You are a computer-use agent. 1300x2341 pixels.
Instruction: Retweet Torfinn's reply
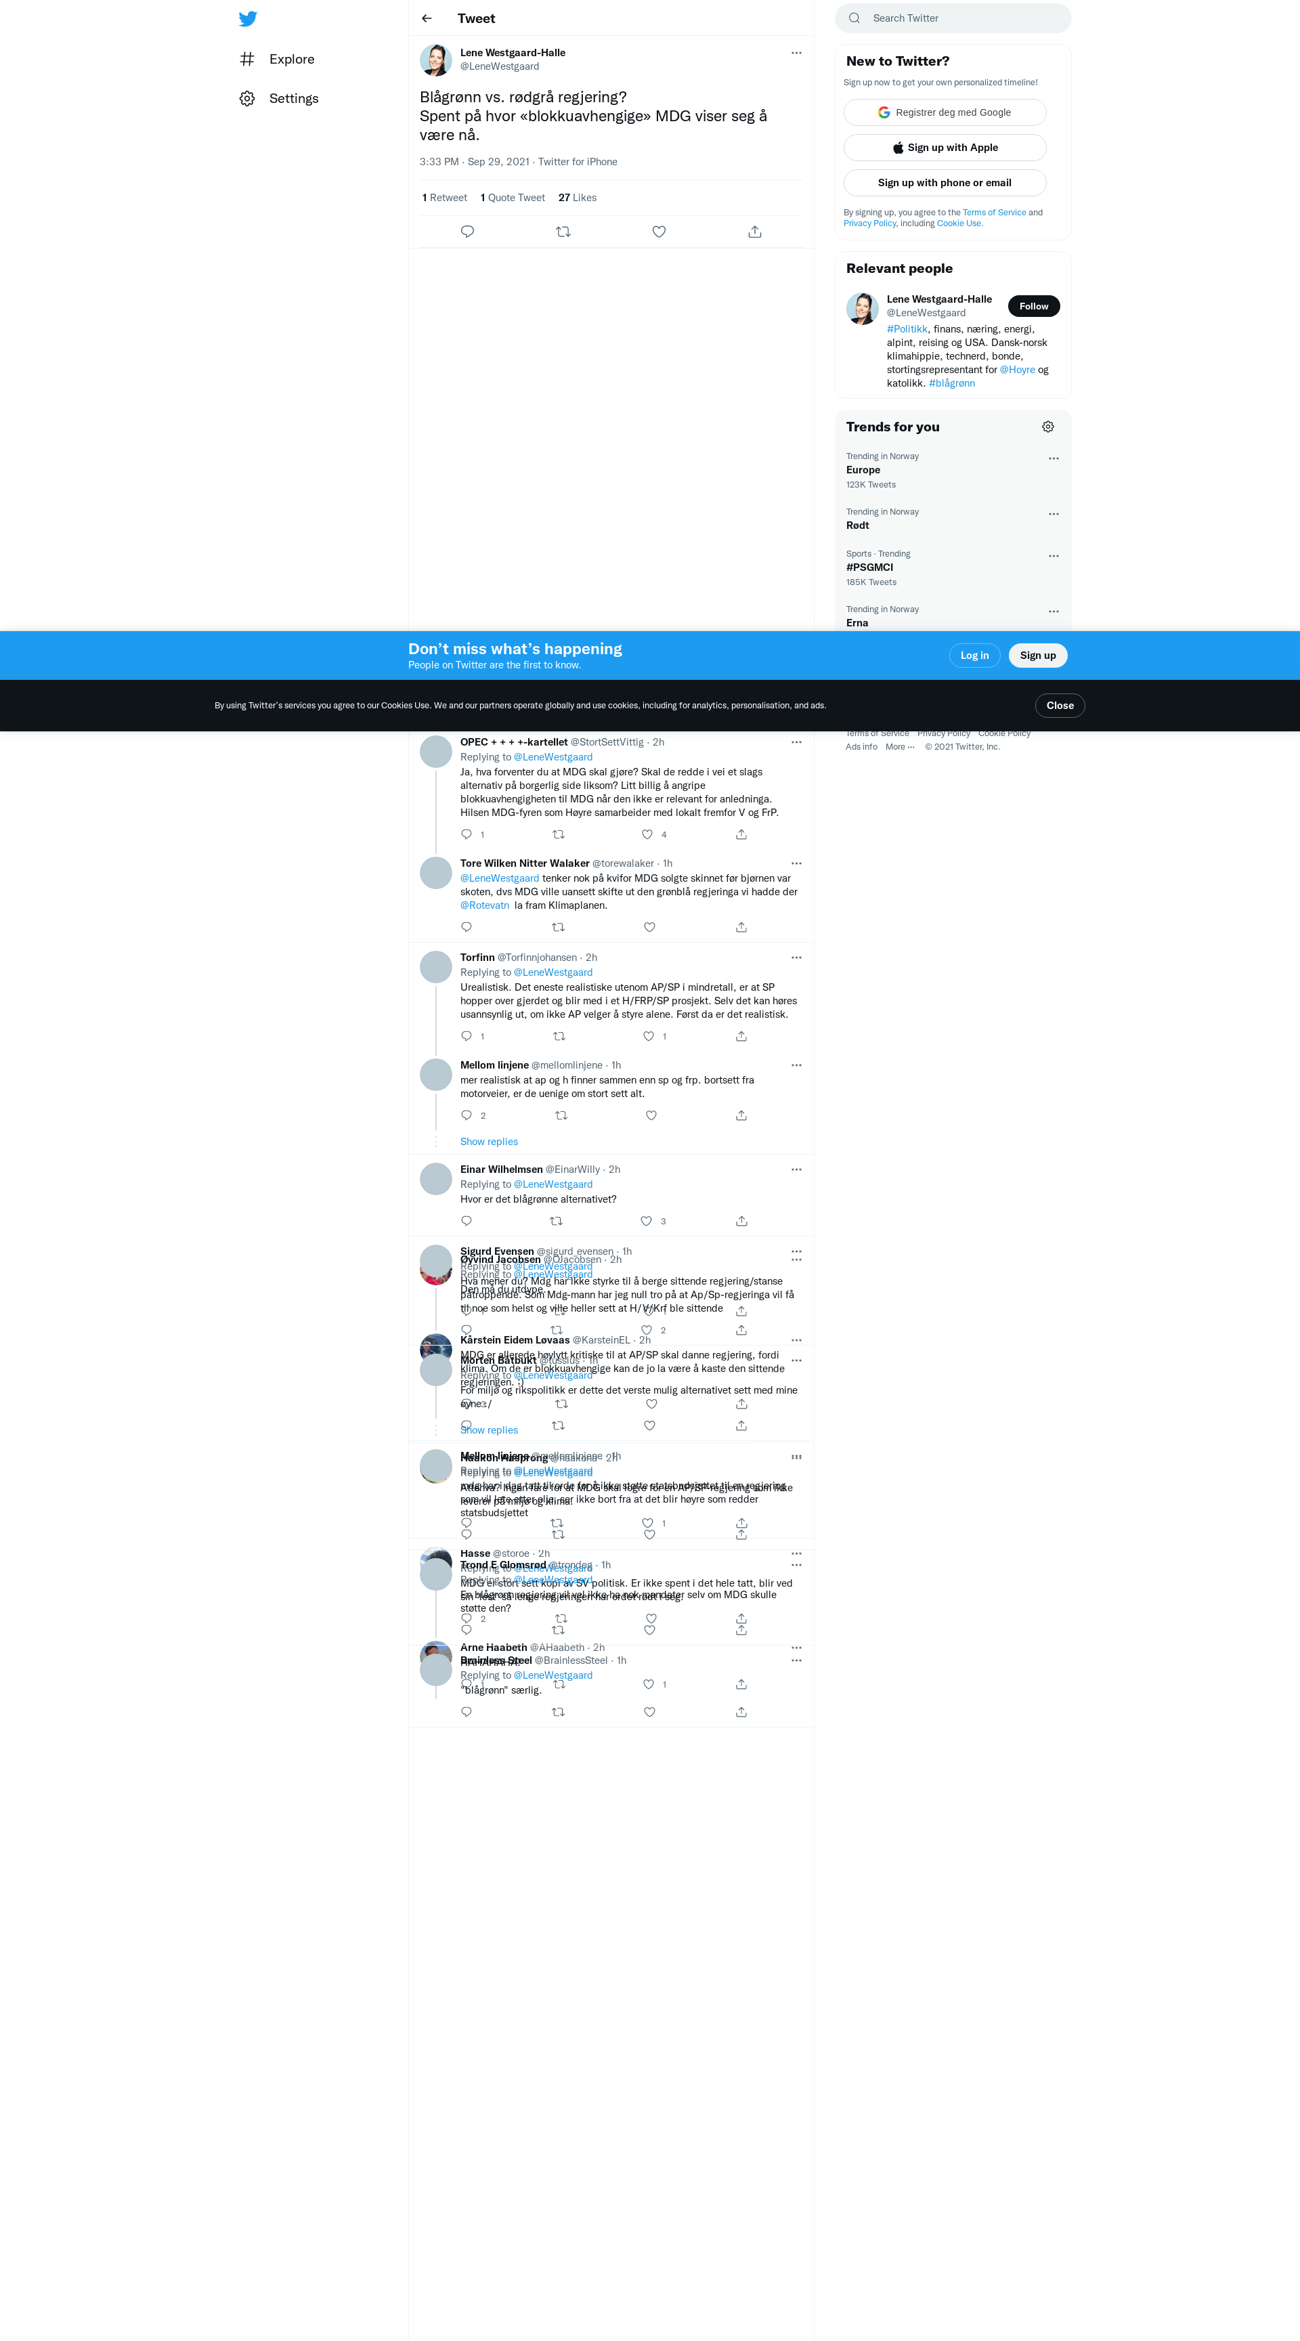[x=559, y=1036]
